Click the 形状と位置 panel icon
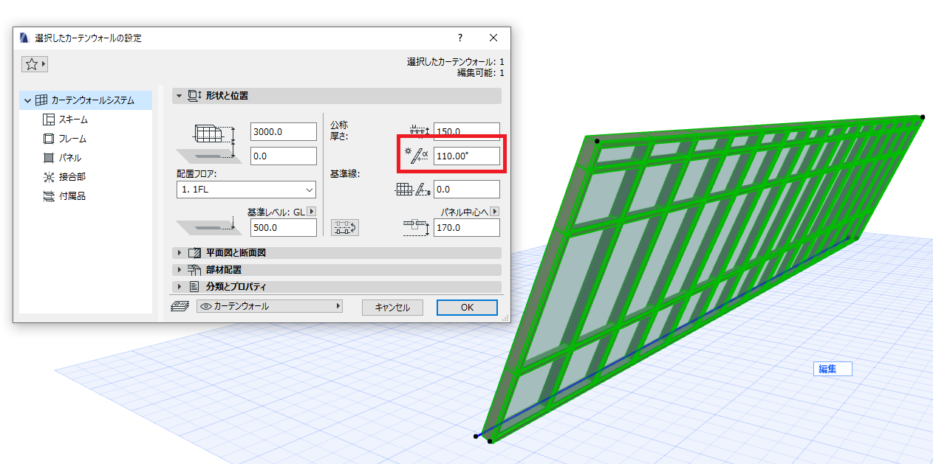Viewport: 933px width, 464px height. 195,96
